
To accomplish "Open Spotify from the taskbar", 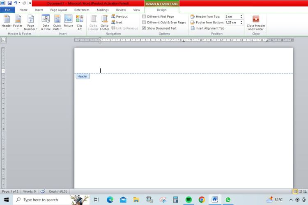I will point(188,200).
